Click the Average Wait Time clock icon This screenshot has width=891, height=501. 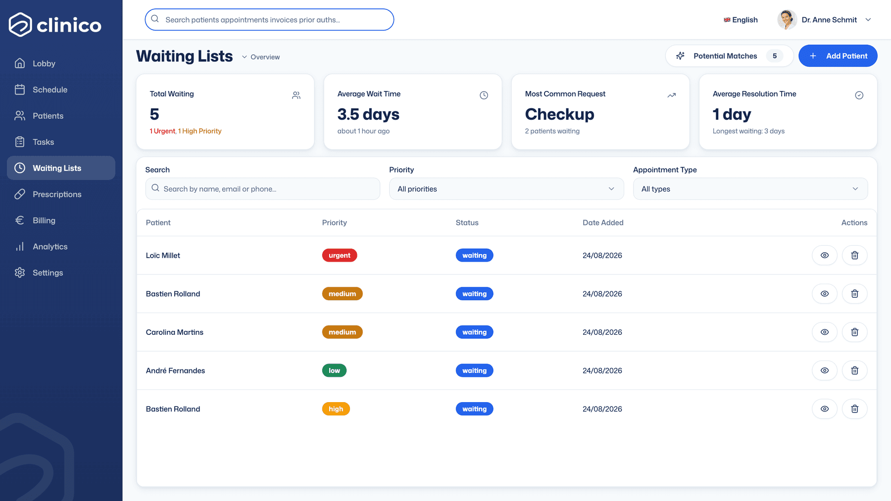tap(484, 95)
